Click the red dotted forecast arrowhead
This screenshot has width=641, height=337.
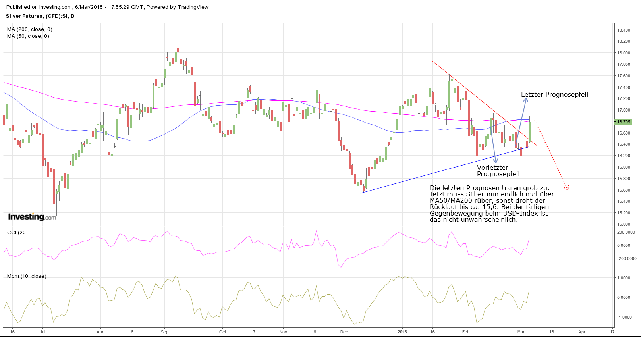coord(567,188)
